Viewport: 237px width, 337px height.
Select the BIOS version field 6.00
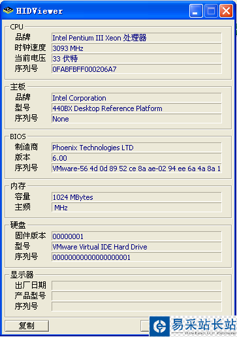pyautogui.click(x=136, y=158)
